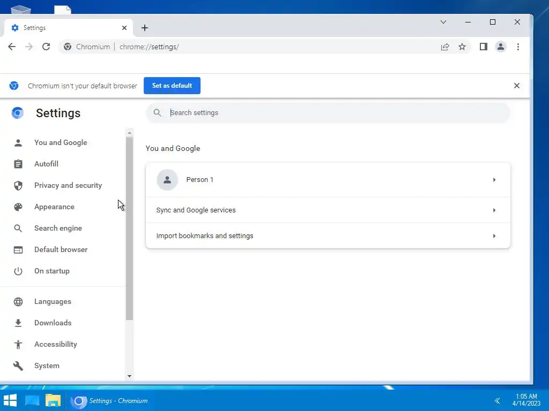The height and width of the screenshot is (411, 549).
Task: Click sidebar scrollbar down arrow
Action: pos(130,376)
